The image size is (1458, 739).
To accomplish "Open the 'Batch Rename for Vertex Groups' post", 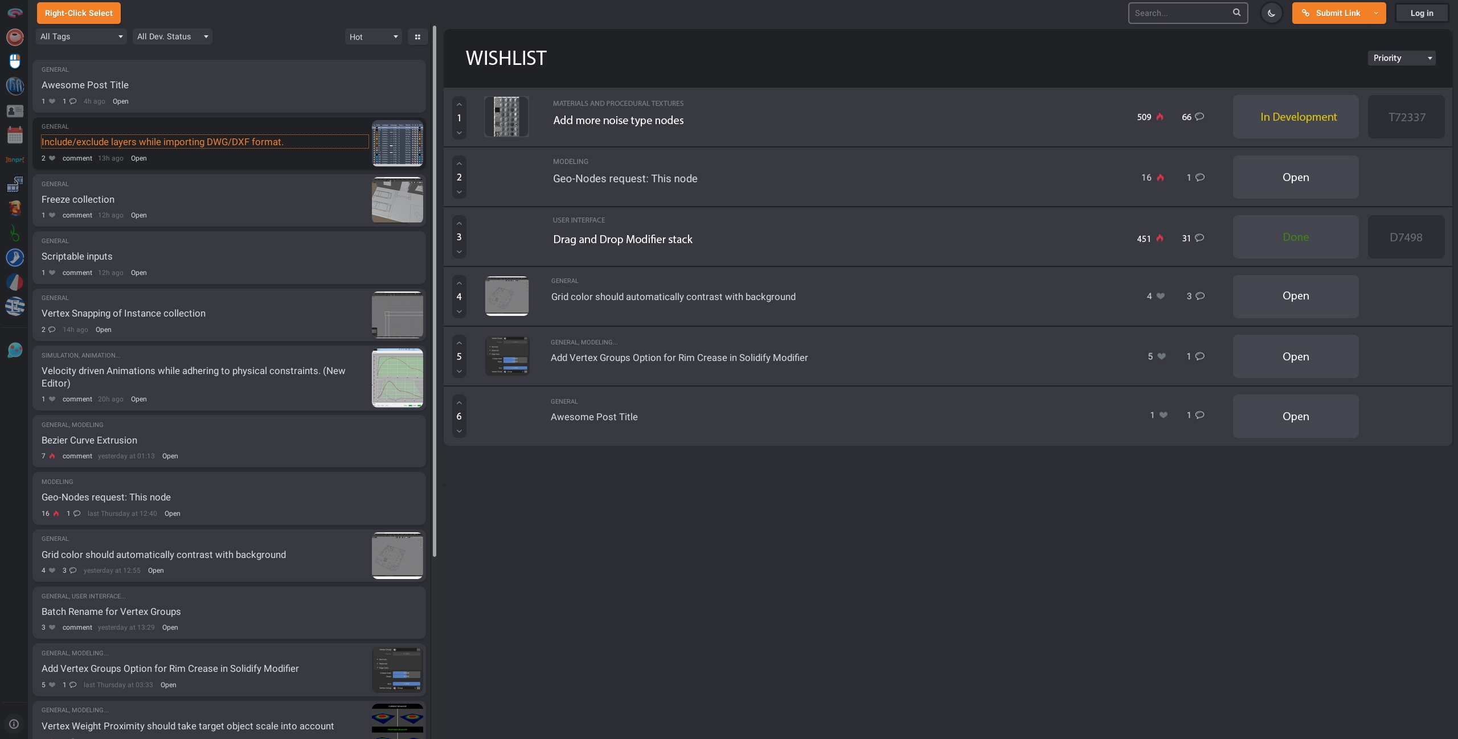I will point(111,611).
